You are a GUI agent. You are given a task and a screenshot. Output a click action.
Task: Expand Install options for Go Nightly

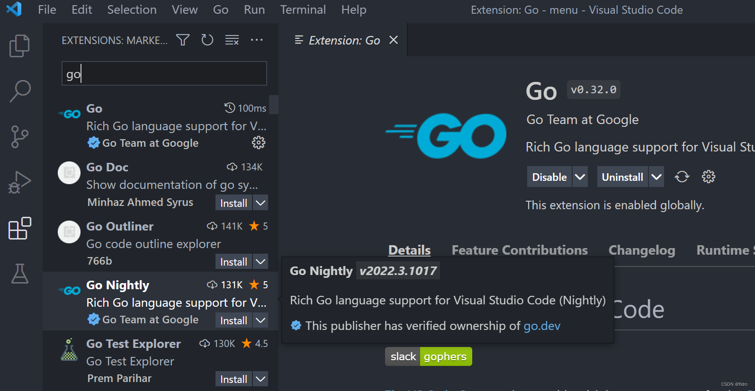tap(261, 320)
